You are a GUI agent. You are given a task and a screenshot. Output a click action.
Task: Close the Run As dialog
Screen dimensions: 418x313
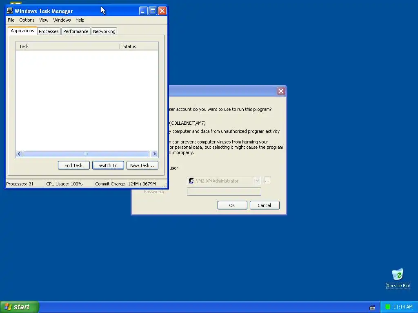pos(281,91)
